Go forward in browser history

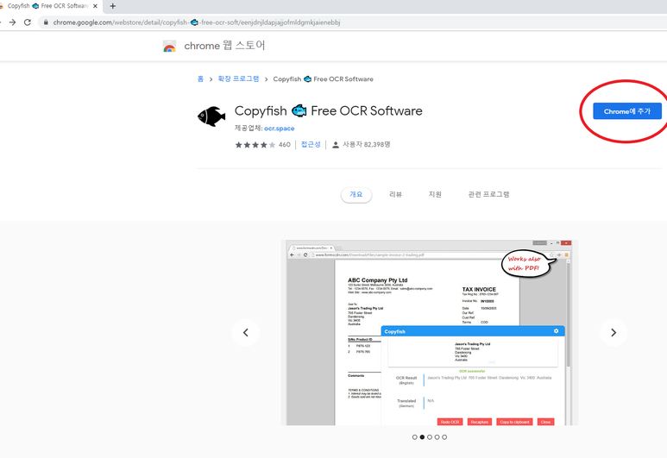(12, 22)
